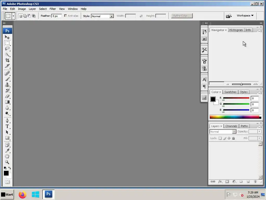The image size is (266, 200).
Task: Switch to the Swatches tab
Action: [230, 92]
